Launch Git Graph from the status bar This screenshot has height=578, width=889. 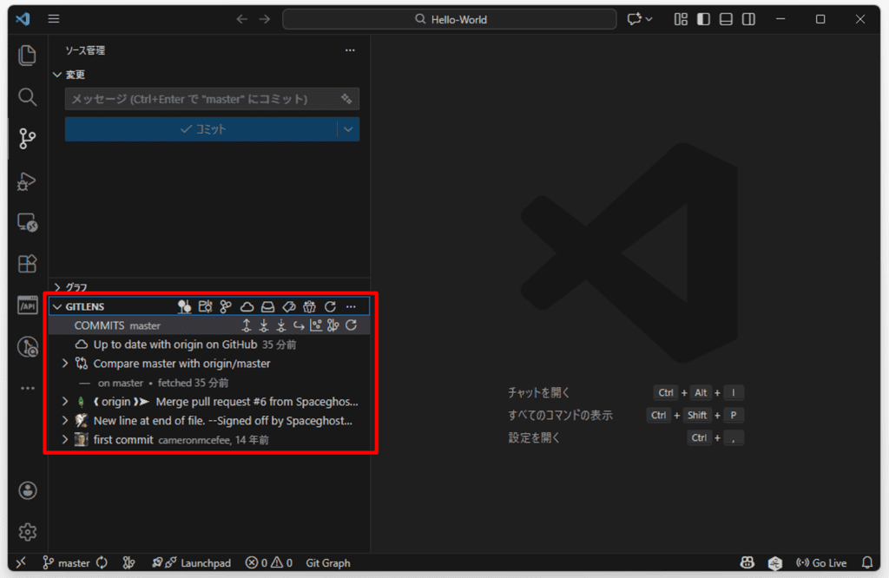[x=327, y=562]
